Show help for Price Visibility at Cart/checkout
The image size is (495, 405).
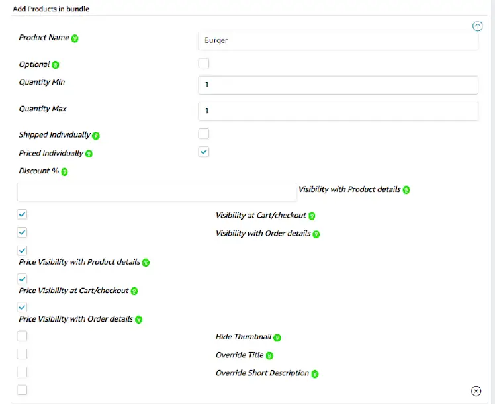click(134, 291)
